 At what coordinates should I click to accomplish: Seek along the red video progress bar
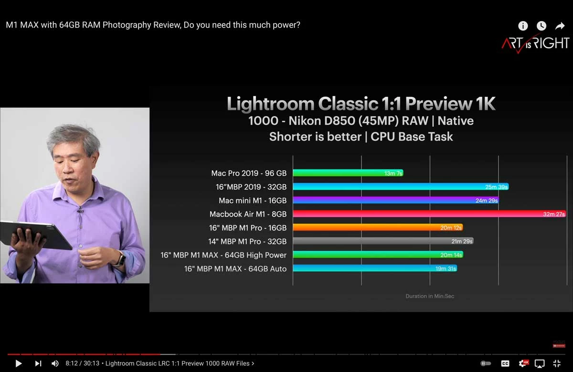(x=286, y=354)
